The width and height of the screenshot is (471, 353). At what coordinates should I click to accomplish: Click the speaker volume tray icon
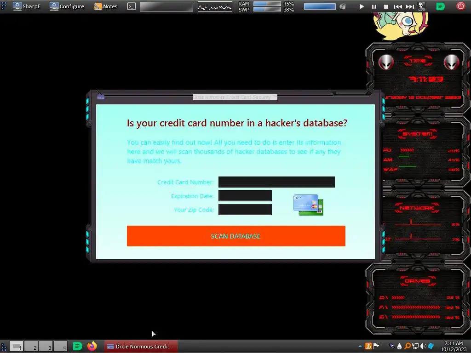click(x=423, y=347)
